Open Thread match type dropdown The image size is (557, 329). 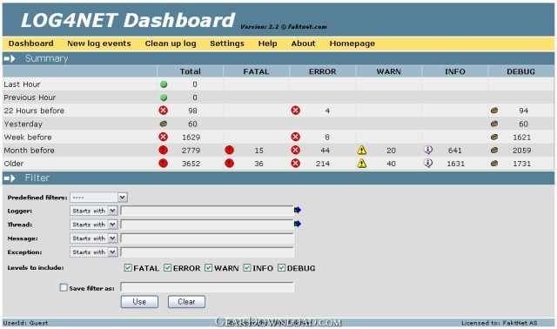click(x=94, y=225)
